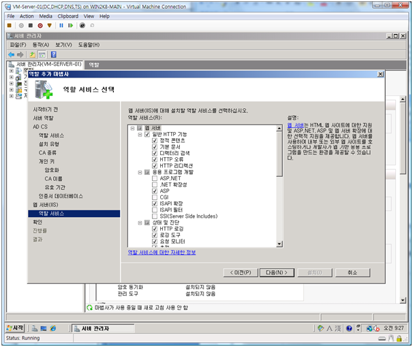The image size is (413, 347).
Task: Click the IME tool icon in language bar
Action: tap(320, 329)
